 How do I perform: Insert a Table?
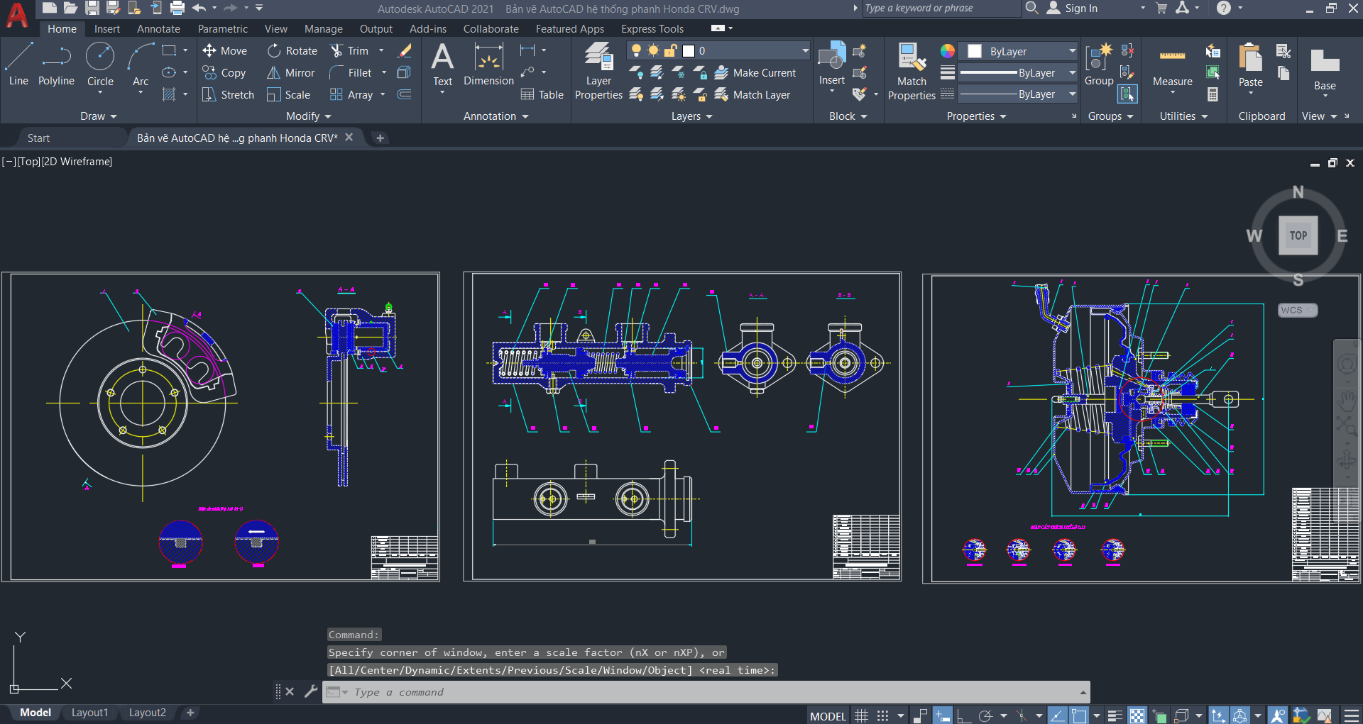click(542, 95)
